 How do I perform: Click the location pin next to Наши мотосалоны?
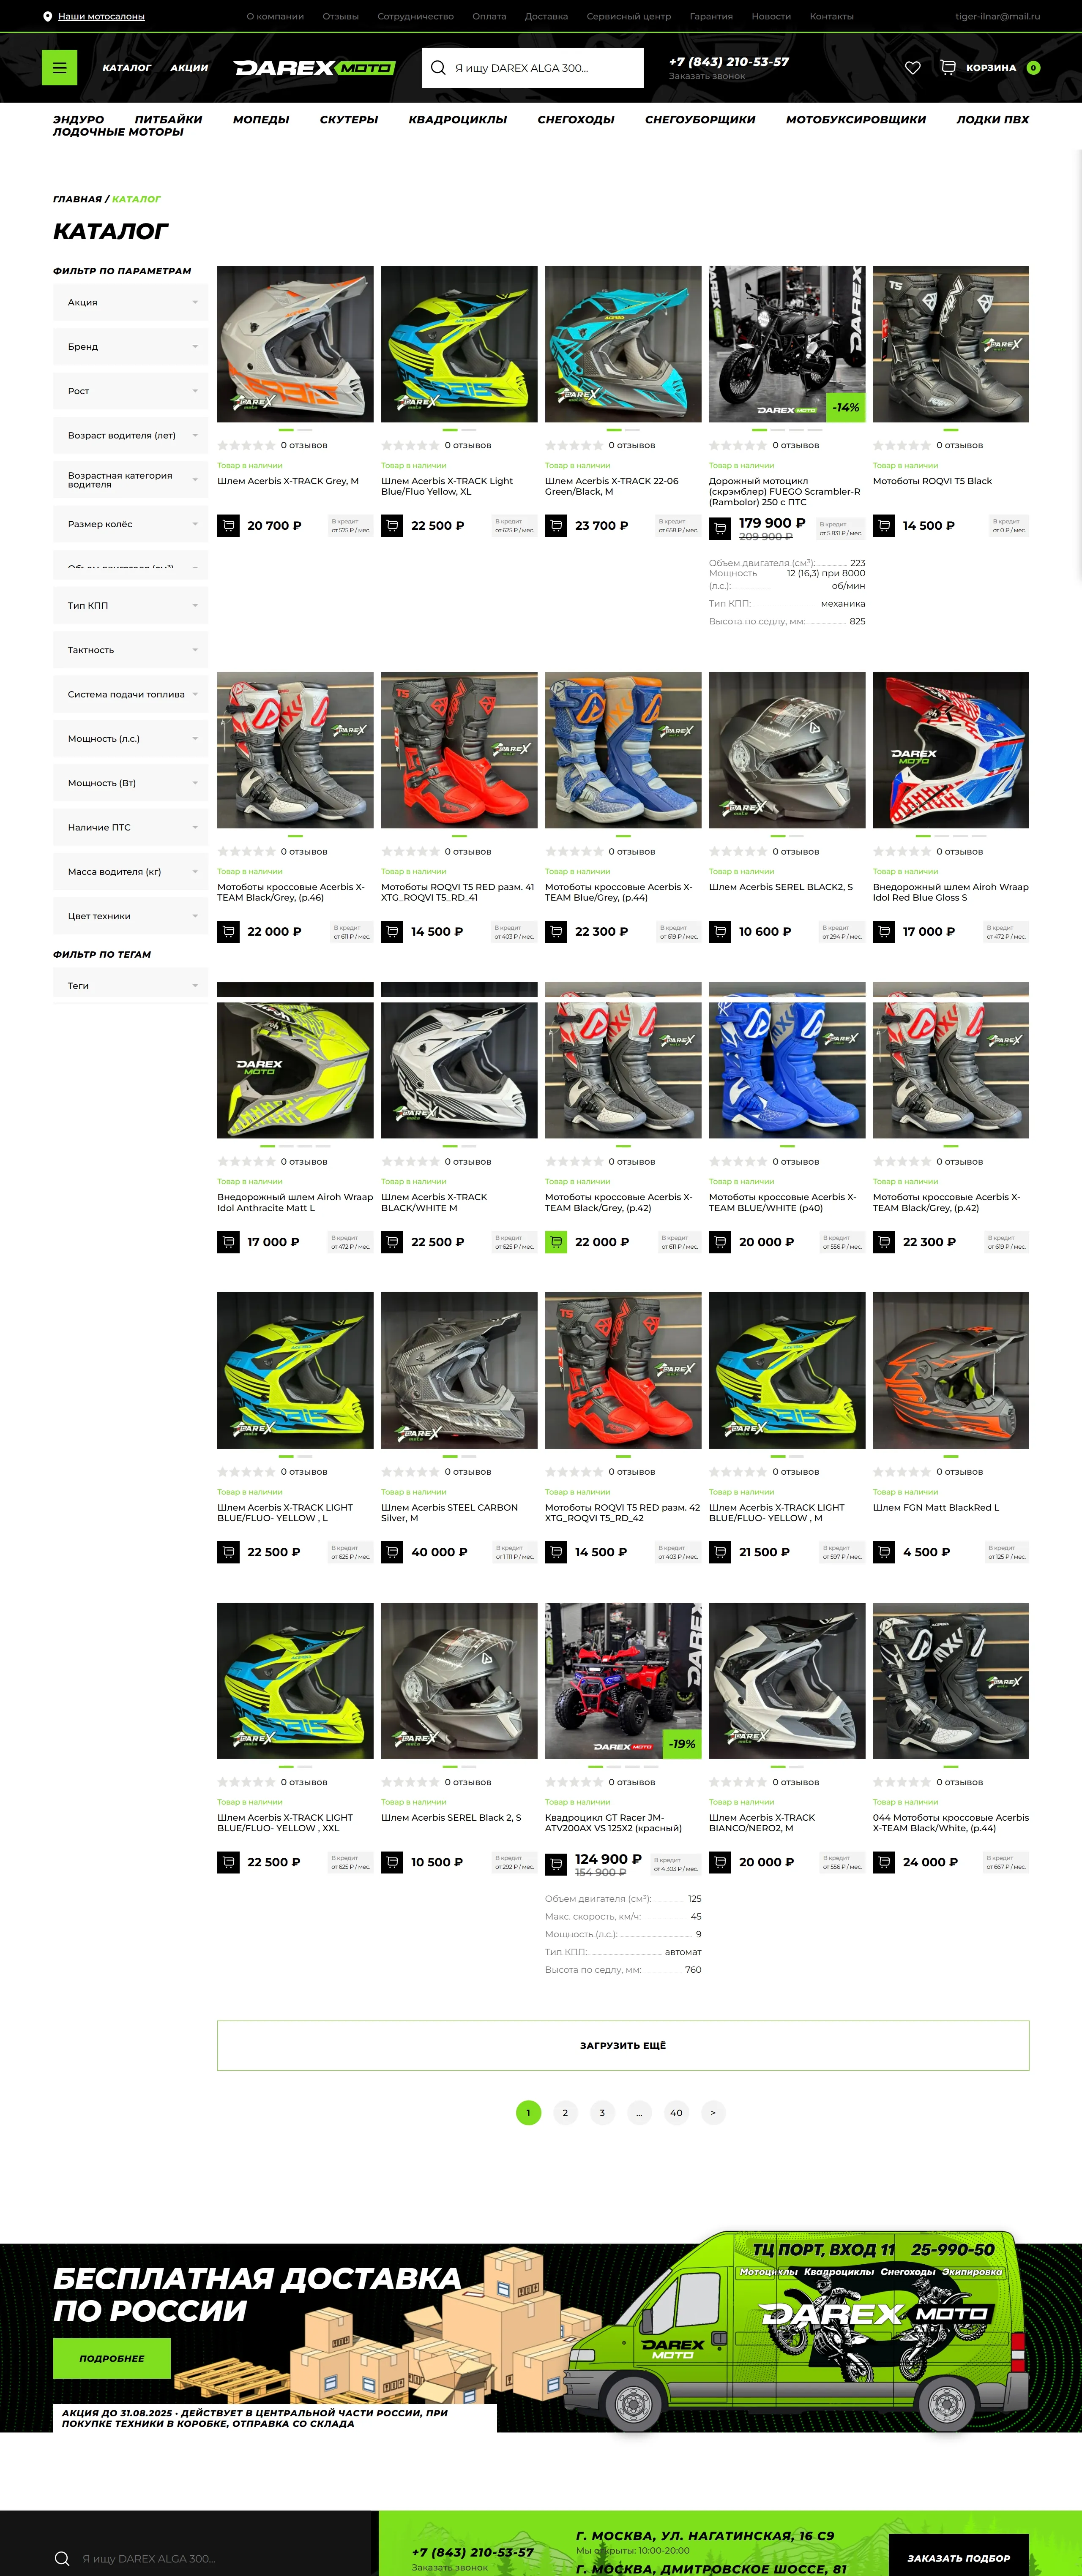47,17
